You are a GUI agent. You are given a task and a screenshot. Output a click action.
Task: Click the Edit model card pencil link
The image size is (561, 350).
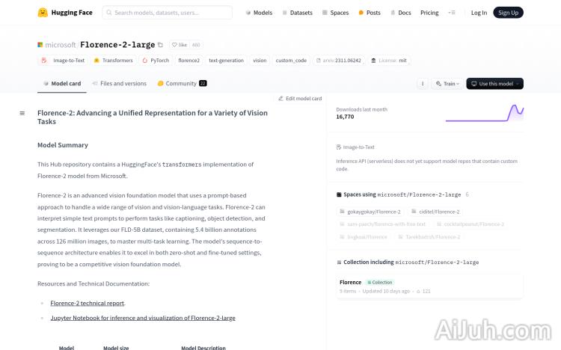coord(300,98)
